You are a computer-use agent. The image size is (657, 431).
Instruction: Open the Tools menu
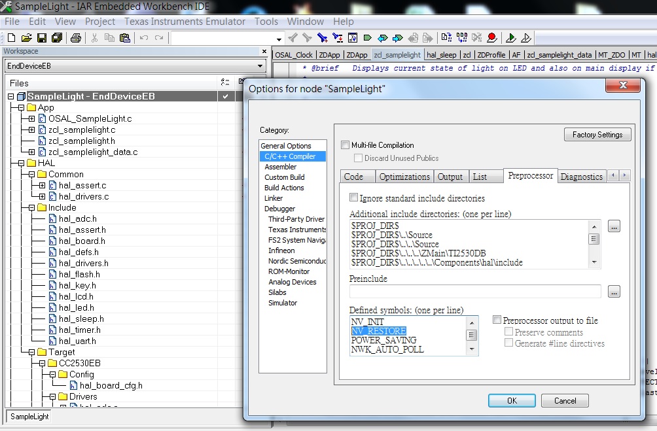[x=266, y=22]
